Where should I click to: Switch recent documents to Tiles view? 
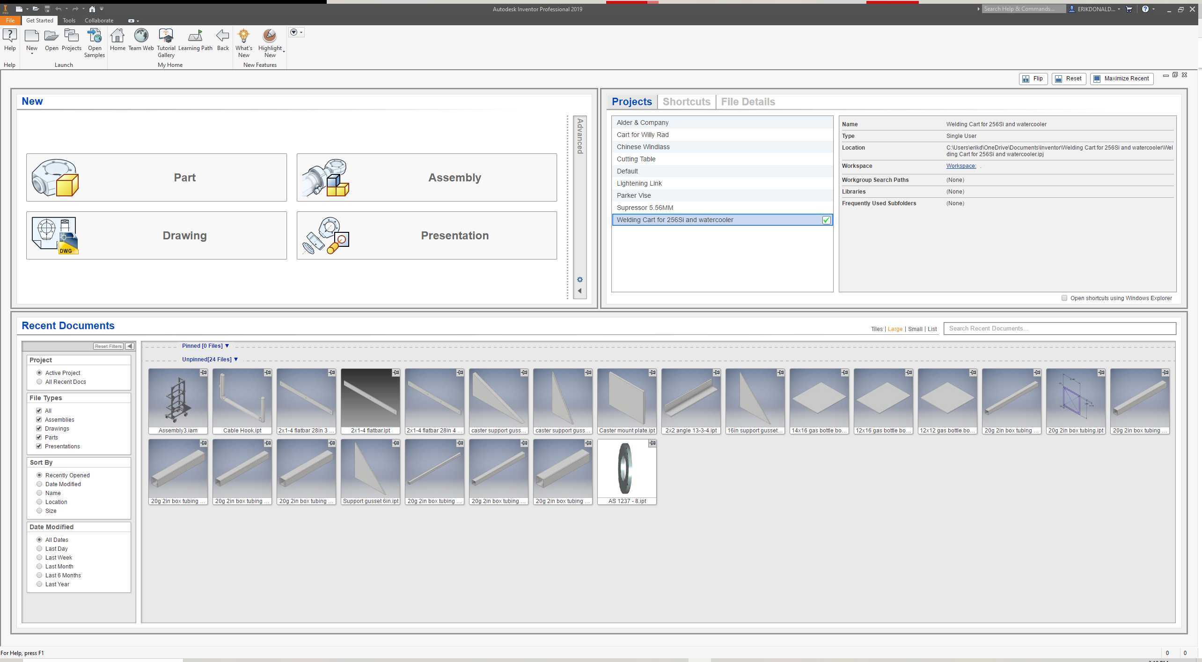[x=876, y=329]
